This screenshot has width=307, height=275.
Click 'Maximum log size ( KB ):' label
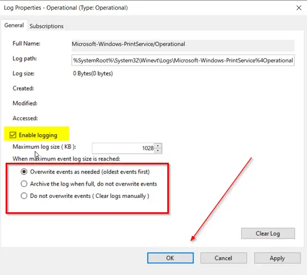point(44,147)
